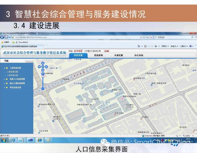The width and height of the screenshot is (197, 153).
Task: Click the browser Forward arrow button
Action: tap(6, 37)
